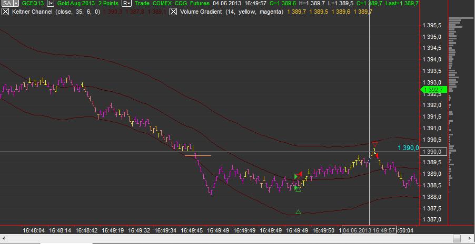Click the 16:49:19 time axis label

coord(113,230)
